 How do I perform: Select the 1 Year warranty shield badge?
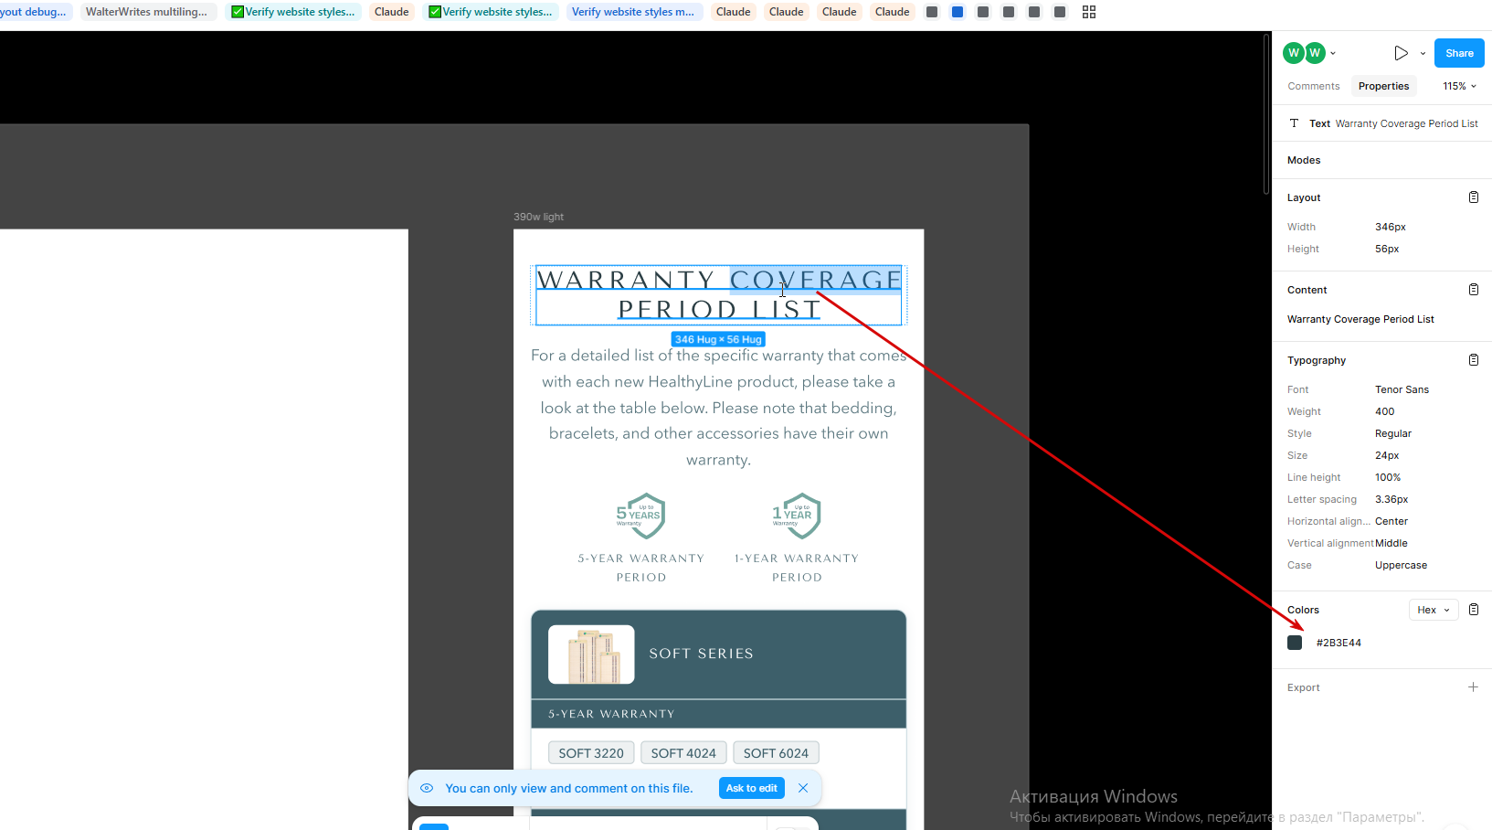(x=797, y=516)
